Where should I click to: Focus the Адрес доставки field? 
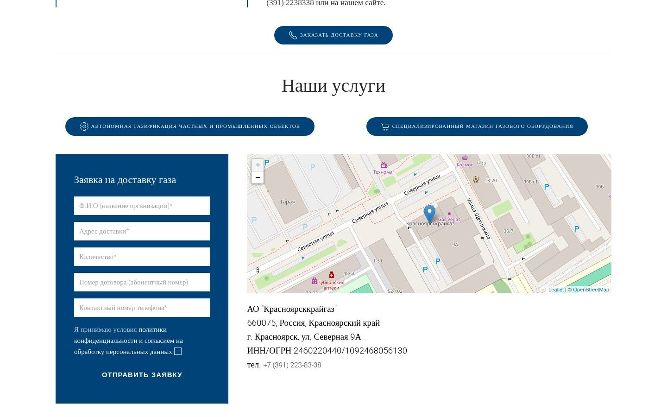[142, 231]
